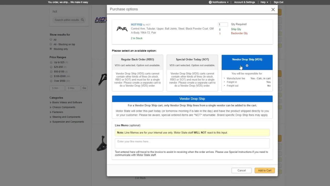Image resolution: width=330 pixels, height=186 pixels.
Task: Click the Add to Cart button
Action: tap(265, 171)
